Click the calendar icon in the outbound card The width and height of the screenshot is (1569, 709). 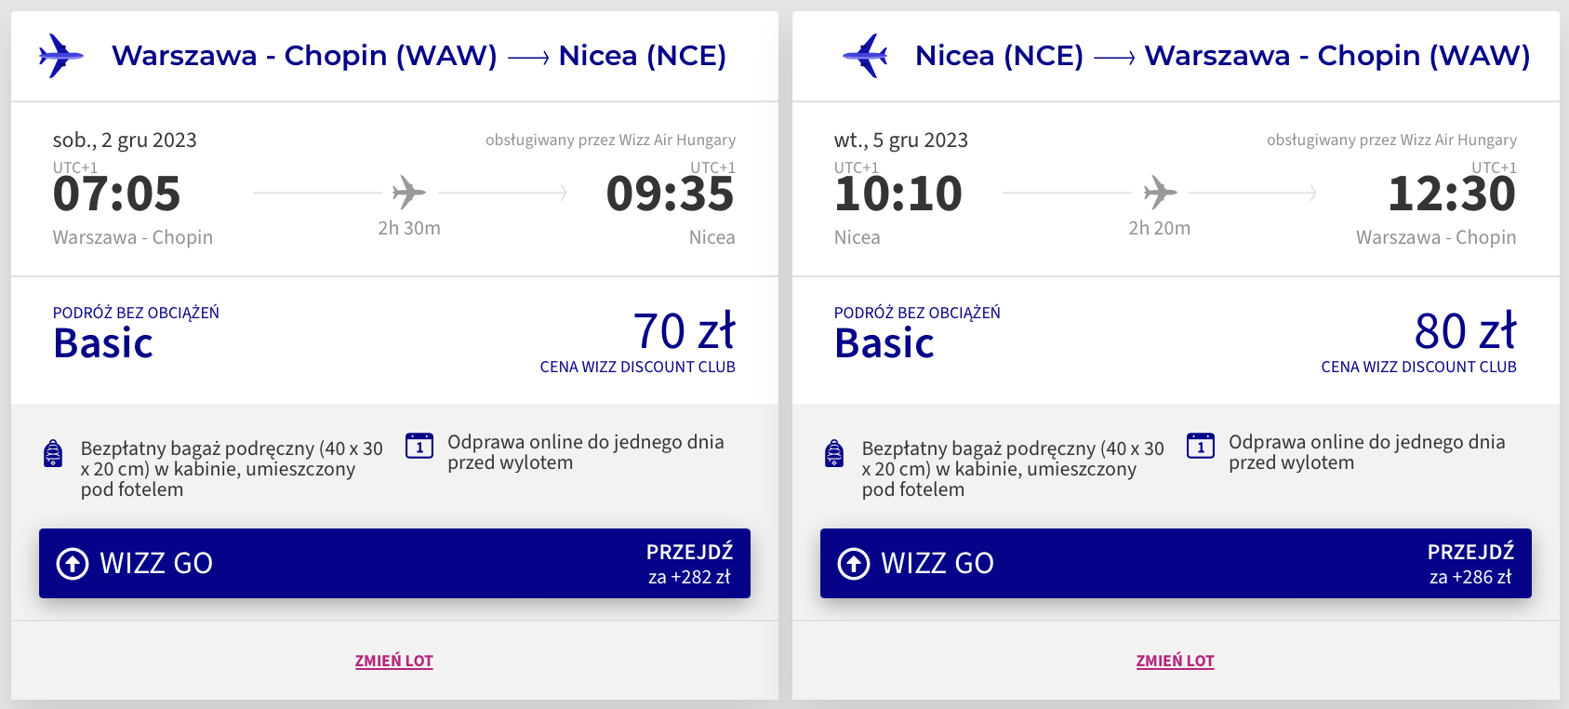pyautogui.click(x=419, y=446)
